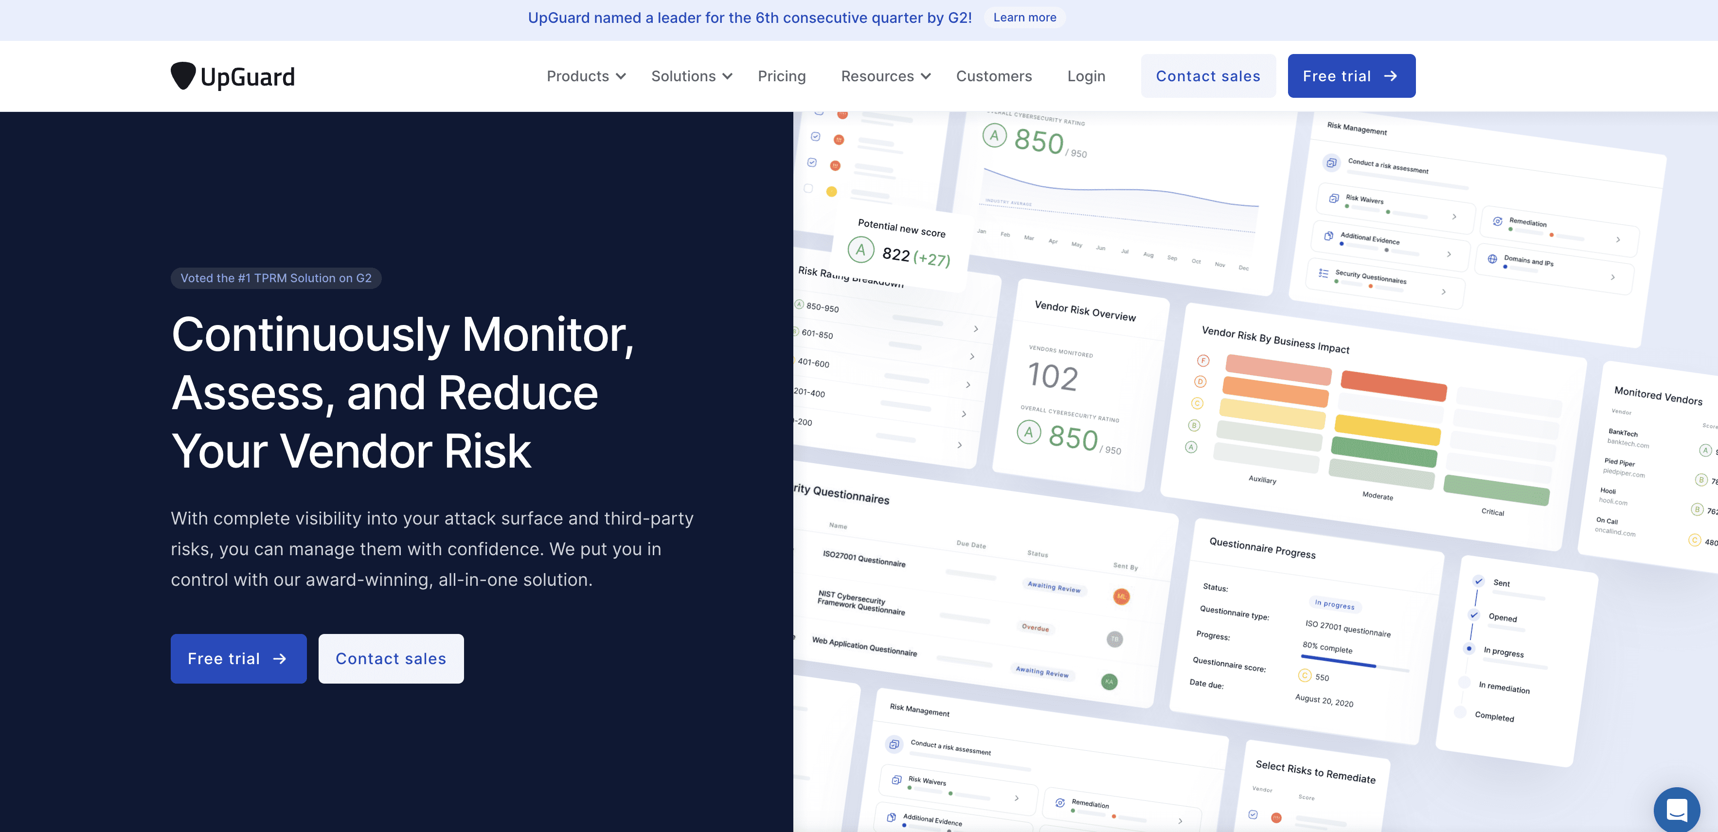Expand the Solutions dropdown menu
Screen dimensions: 1718x832
point(690,75)
